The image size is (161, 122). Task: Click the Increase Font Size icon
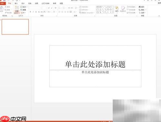coord(49,8)
